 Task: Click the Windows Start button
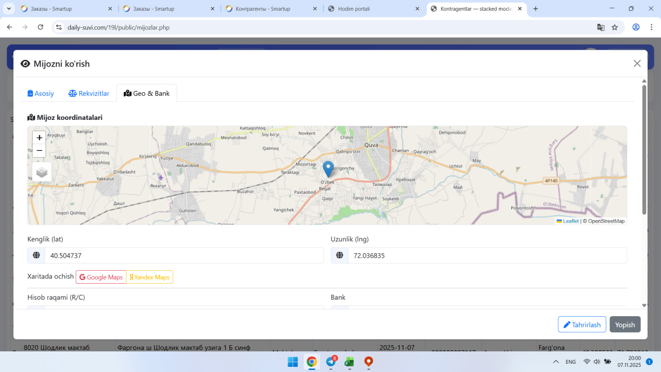pyautogui.click(x=292, y=362)
